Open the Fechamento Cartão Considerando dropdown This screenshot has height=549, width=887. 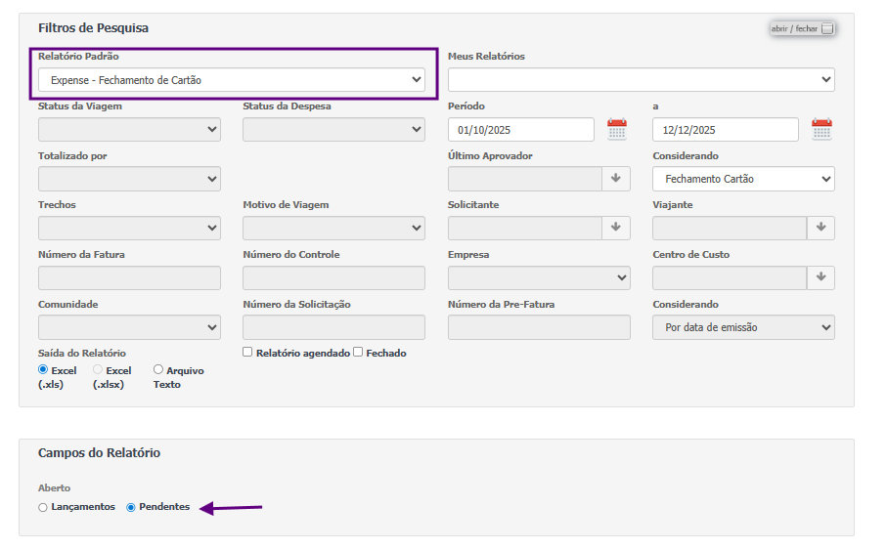click(742, 179)
